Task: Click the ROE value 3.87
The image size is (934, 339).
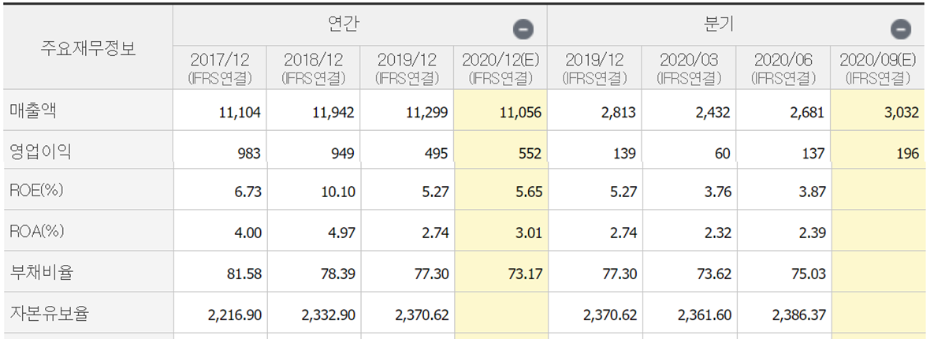Action: [812, 192]
